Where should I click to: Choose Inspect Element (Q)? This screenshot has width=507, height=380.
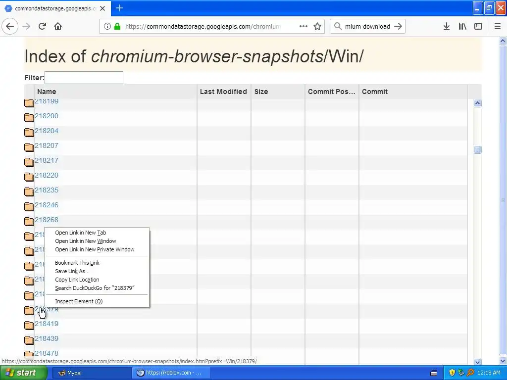click(x=79, y=301)
